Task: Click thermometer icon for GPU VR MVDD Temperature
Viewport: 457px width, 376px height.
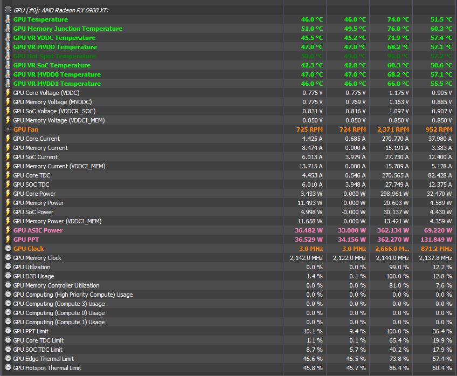Action: (8, 47)
